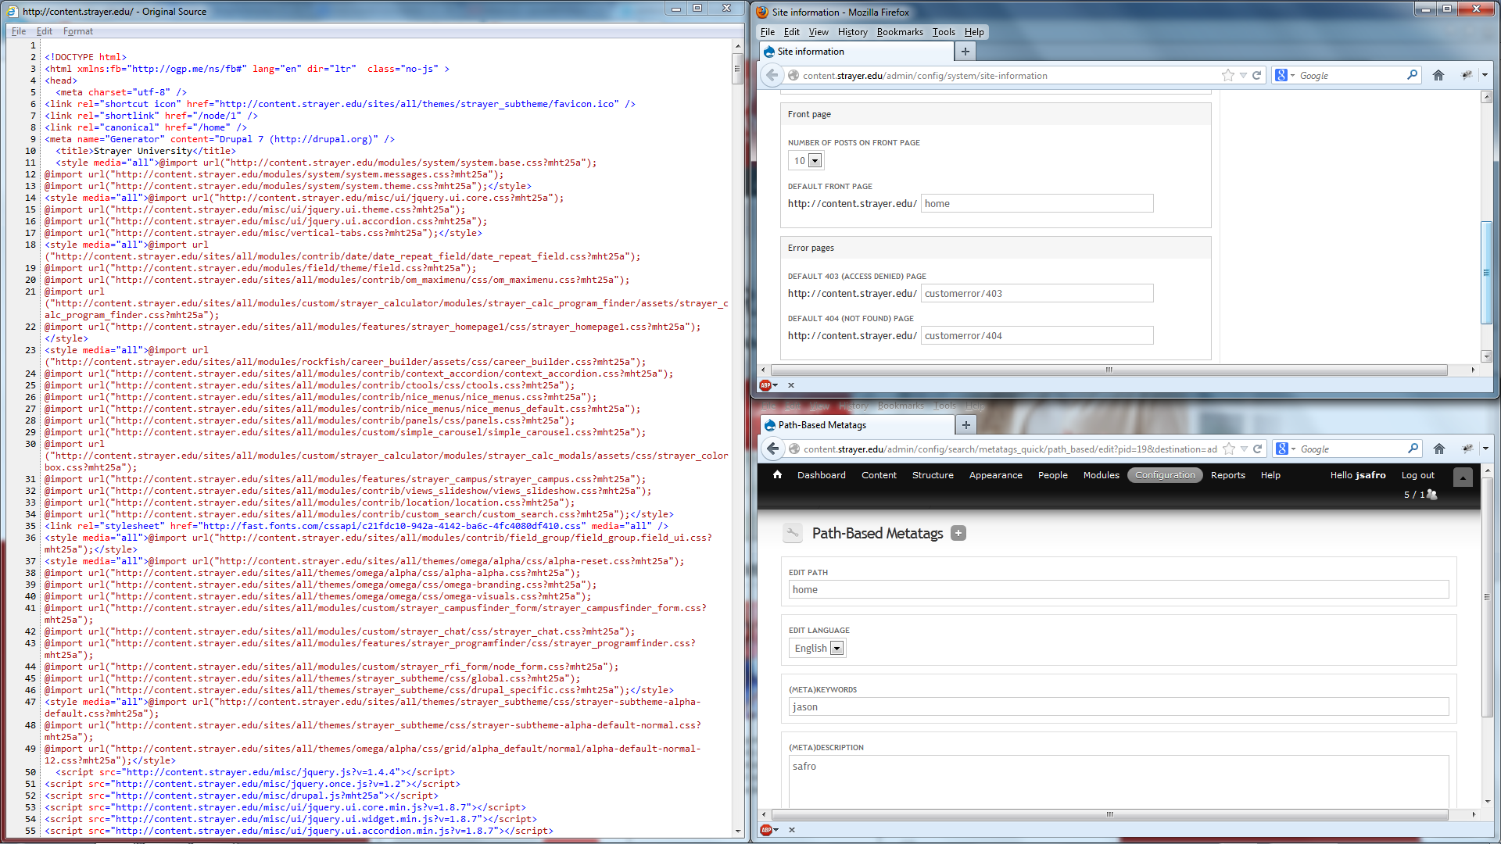Click the jsafro user account link
The height and width of the screenshot is (844, 1501).
pos(1370,475)
